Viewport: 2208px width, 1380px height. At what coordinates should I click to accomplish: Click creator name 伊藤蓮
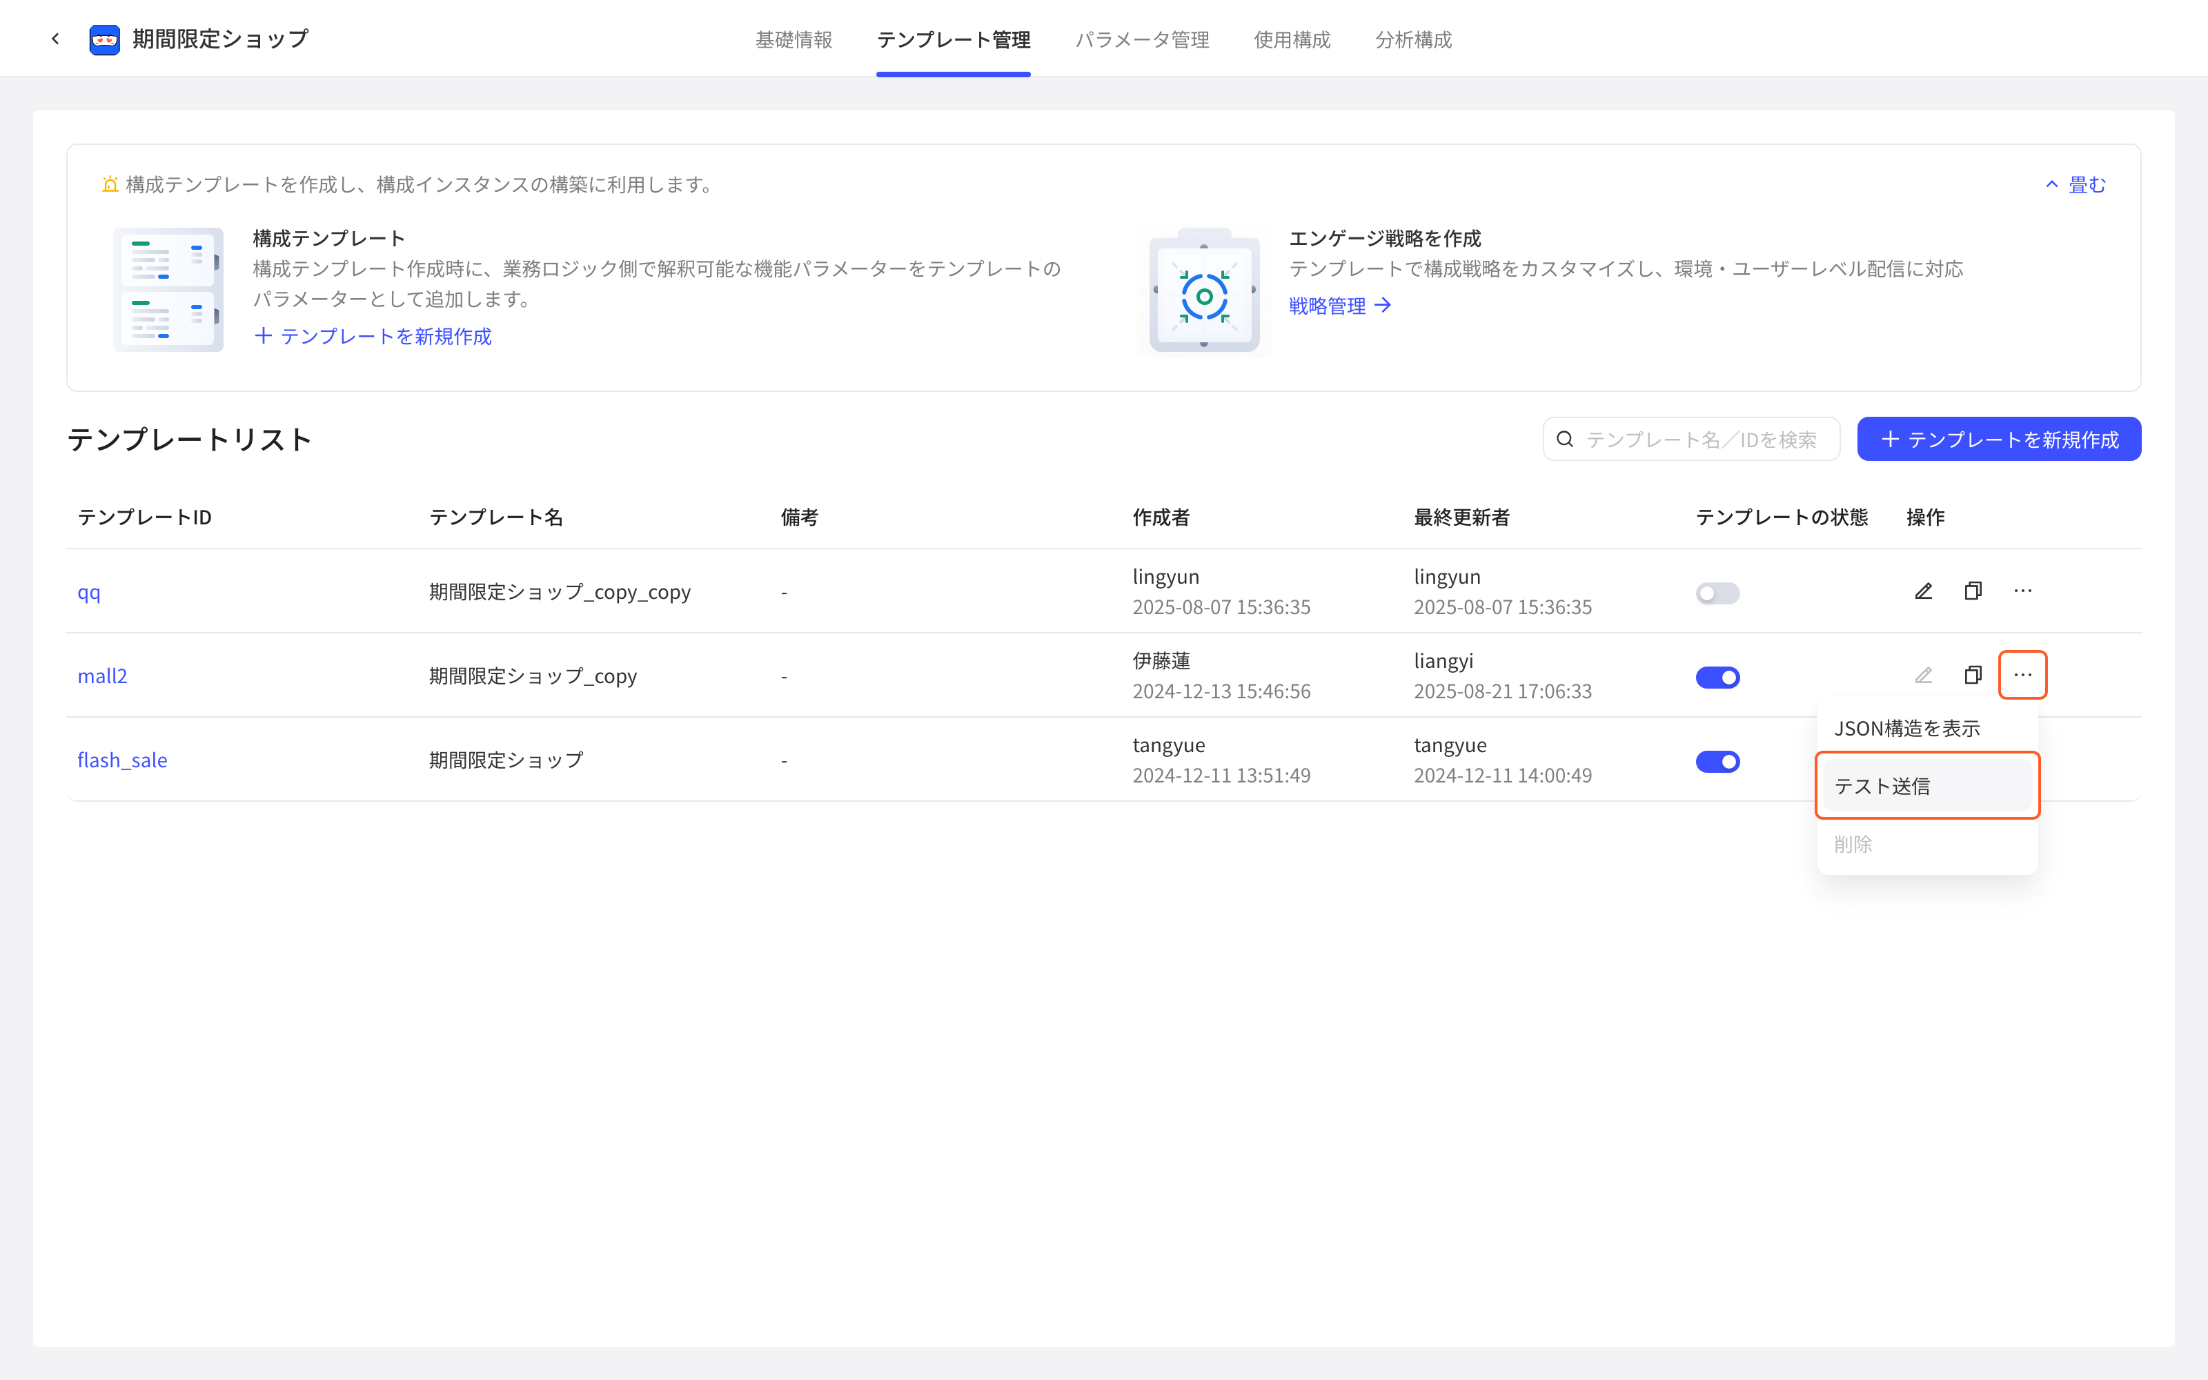click(x=1161, y=661)
